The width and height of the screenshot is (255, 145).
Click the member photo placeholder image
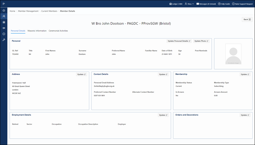click(x=233, y=54)
